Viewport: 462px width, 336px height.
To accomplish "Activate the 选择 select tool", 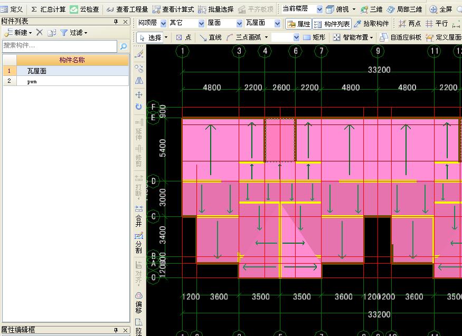I will (150, 37).
